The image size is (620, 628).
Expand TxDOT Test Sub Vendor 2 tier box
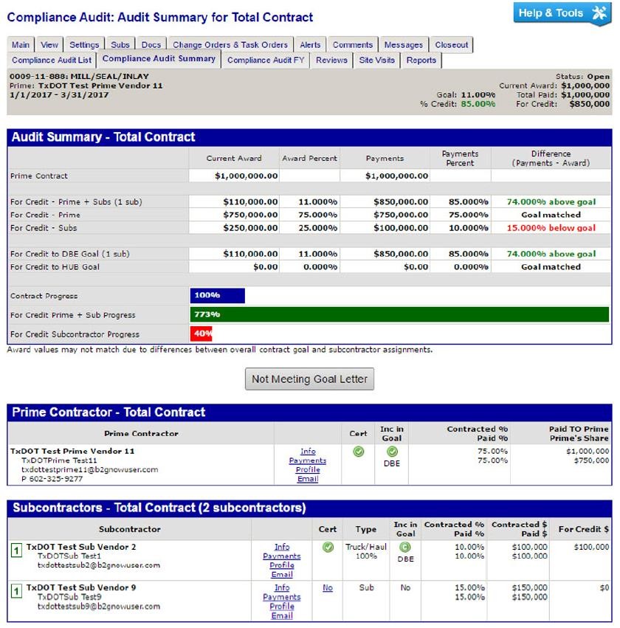pyautogui.click(x=15, y=551)
